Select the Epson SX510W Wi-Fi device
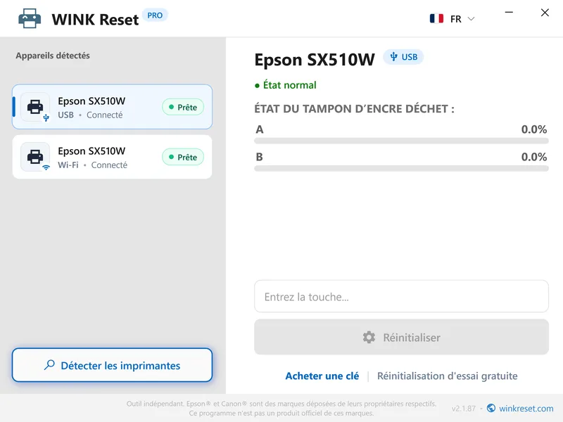 click(112, 157)
